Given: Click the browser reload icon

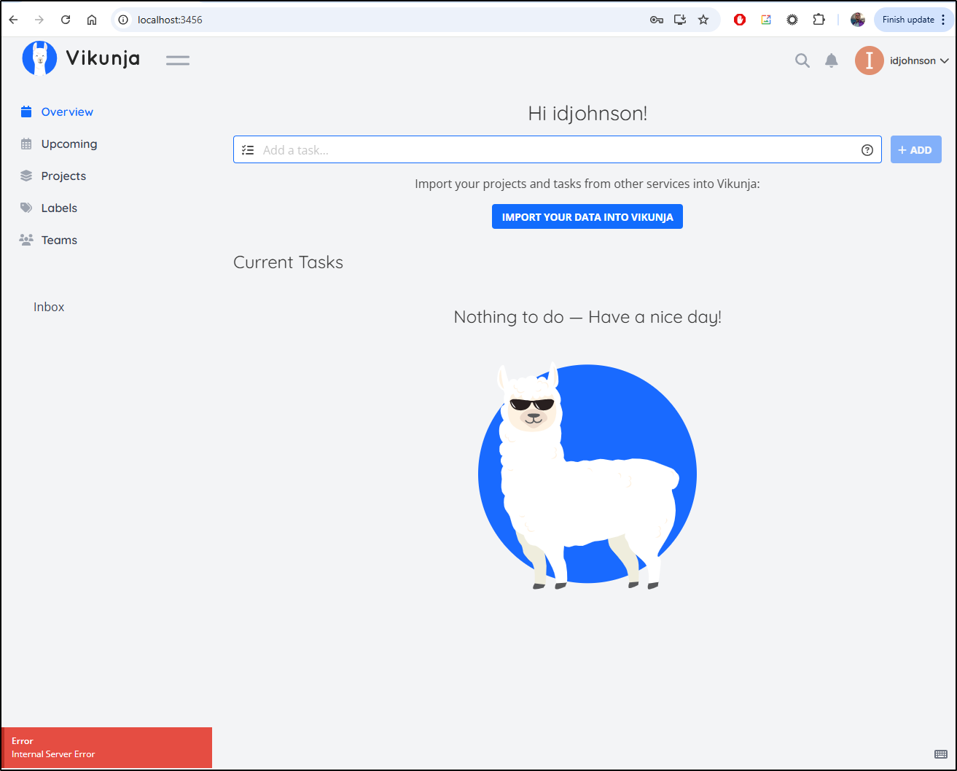Looking at the screenshot, I should (x=66, y=20).
